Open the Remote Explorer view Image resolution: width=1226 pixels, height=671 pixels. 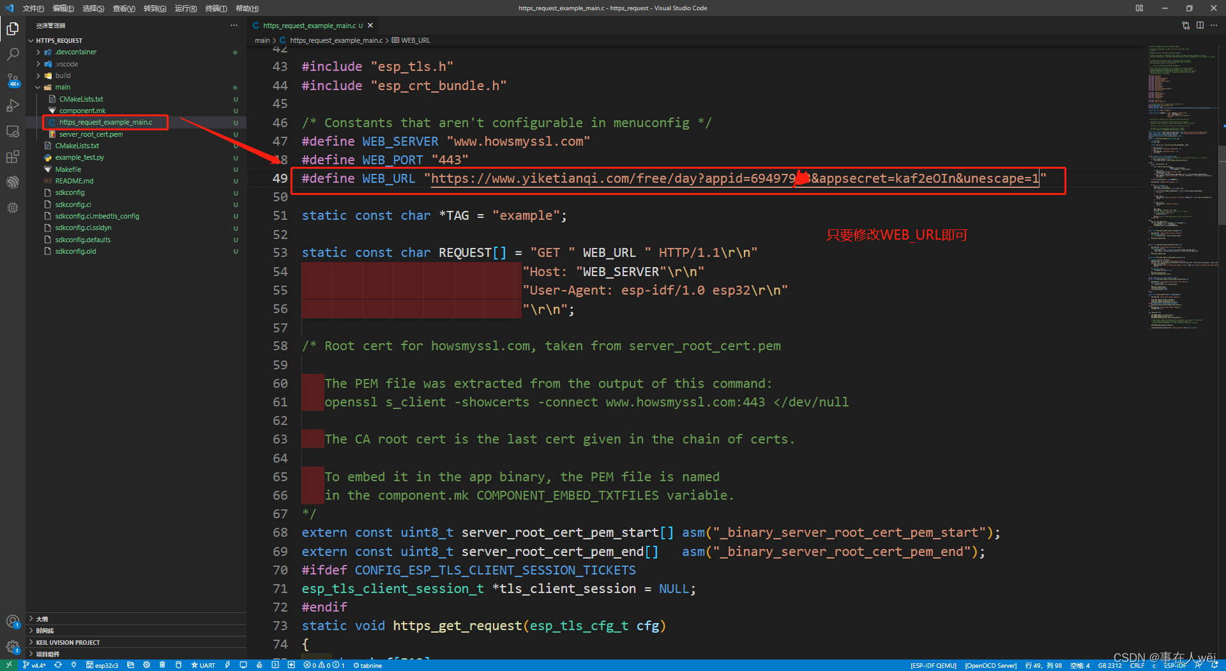pyautogui.click(x=13, y=131)
